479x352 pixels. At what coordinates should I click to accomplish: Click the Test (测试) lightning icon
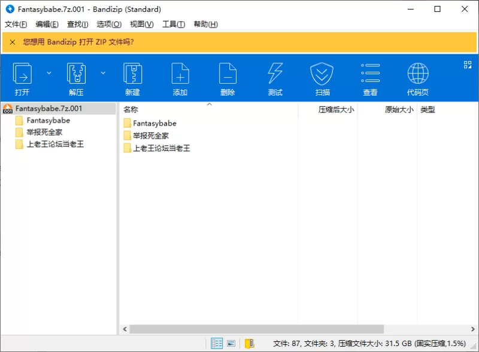tap(275, 73)
